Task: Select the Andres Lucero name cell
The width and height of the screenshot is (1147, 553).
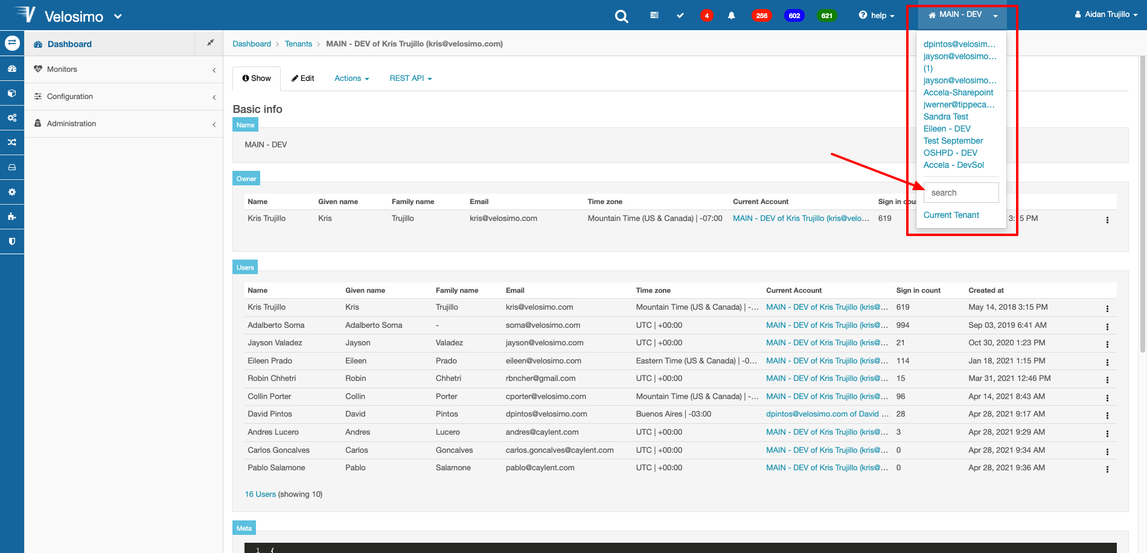Action: click(273, 432)
